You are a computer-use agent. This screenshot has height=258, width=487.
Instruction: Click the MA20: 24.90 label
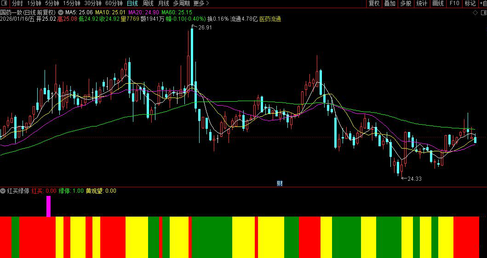[143, 12]
